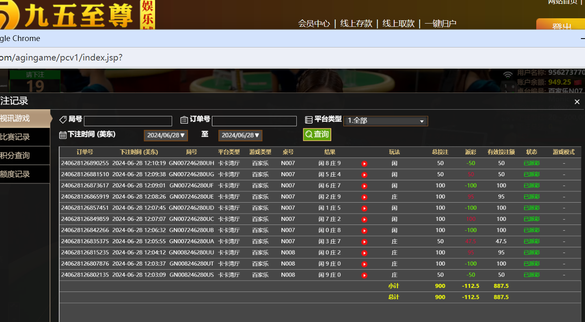Click into the 局号 input field

pos(128,121)
